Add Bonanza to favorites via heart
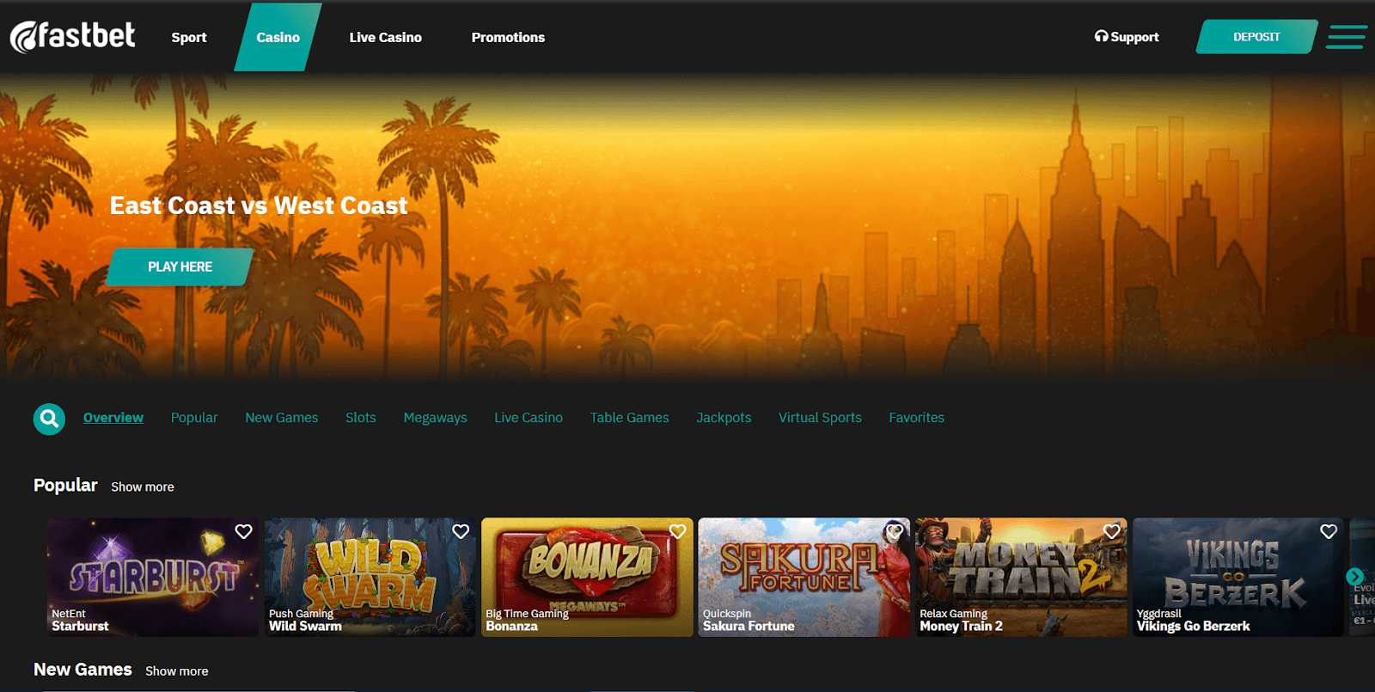Image resolution: width=1375 pixels, height=692 pixels. pos(677,531)
